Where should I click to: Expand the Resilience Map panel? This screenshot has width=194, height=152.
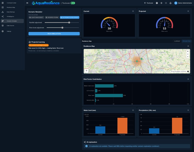(188, 46)
